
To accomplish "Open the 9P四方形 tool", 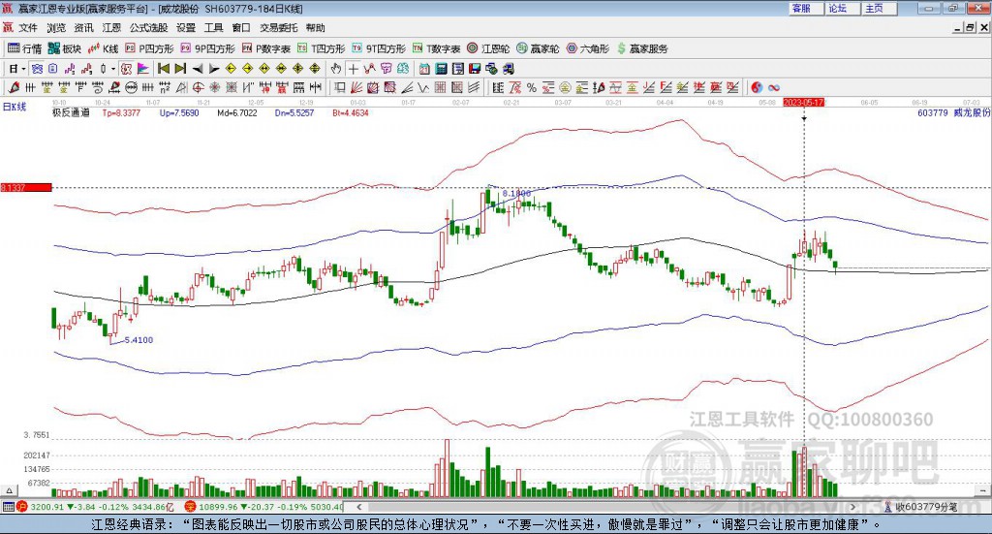I will 207,48.
